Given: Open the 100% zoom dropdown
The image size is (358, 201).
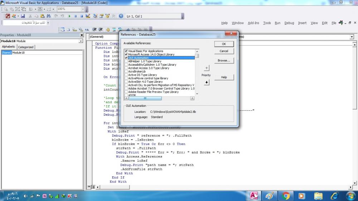Looking at the screenshot, I should [x=83, y=9].
